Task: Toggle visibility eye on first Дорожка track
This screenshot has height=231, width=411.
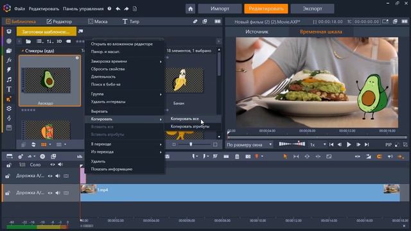Action: [x=50, y=176]
